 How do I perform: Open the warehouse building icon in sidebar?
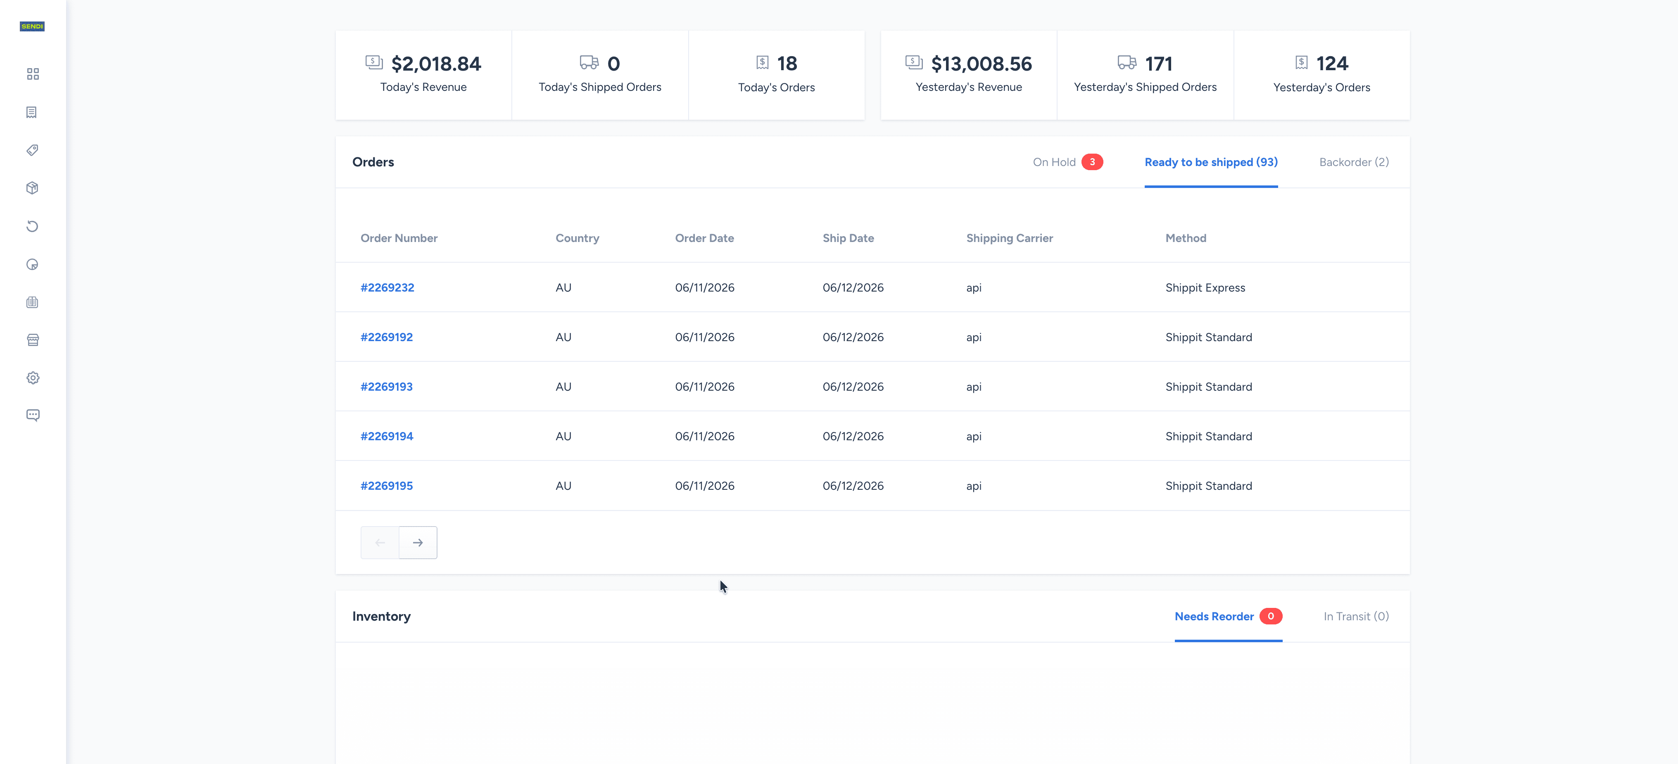click(x=33, y=302)
